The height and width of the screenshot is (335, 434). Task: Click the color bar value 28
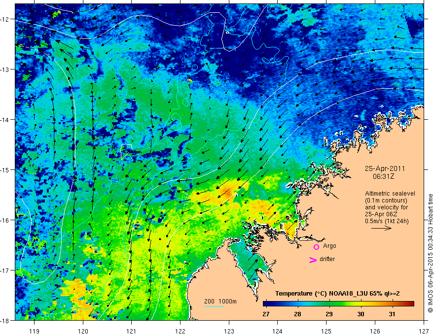[x=297, y=314]
